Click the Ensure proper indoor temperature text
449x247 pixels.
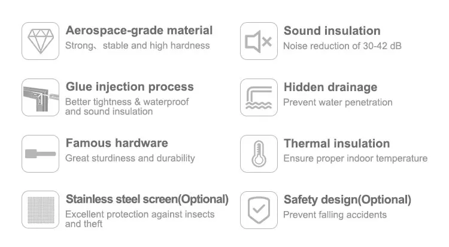[355, 158]
